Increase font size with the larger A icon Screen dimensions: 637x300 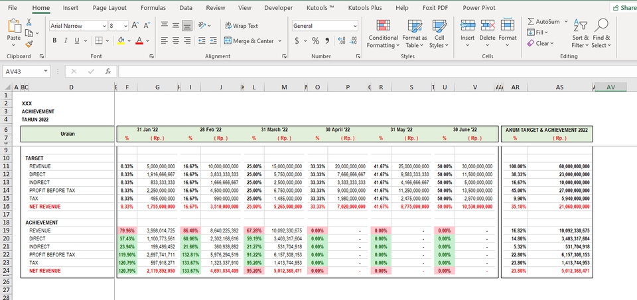tap(135, 26)
